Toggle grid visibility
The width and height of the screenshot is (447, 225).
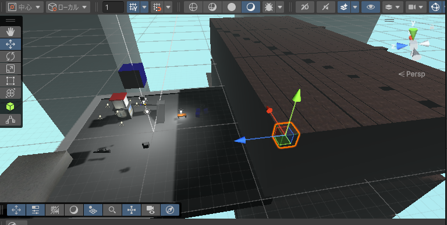(x=133, y=7)
